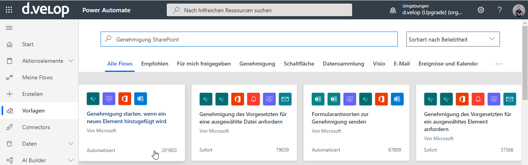Open Meine Flows in the sidebar

pos(39,77)
